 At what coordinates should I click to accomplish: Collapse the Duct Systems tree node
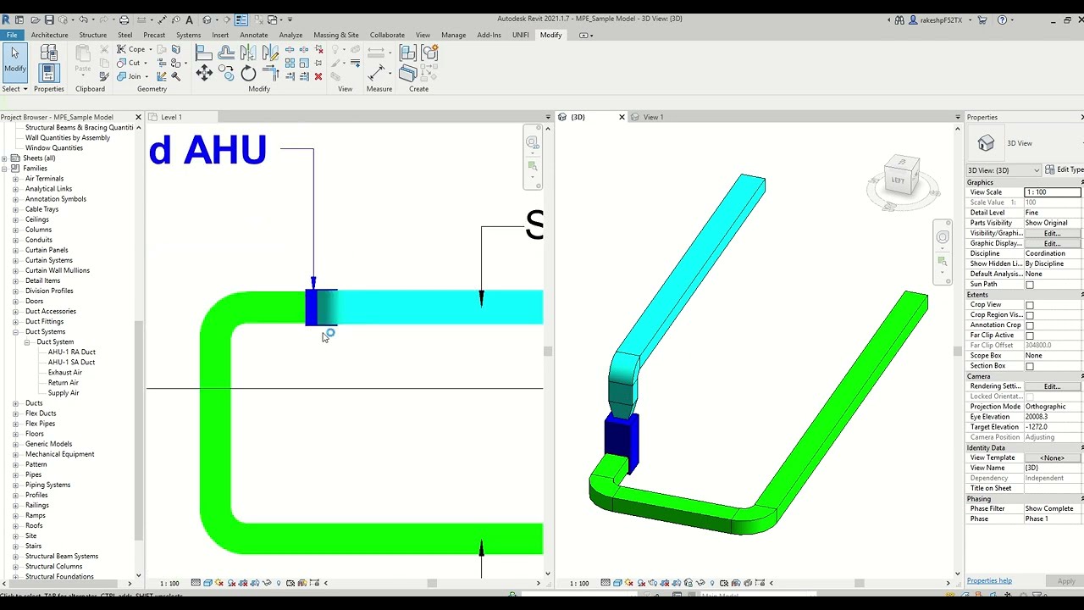point(15,332)
